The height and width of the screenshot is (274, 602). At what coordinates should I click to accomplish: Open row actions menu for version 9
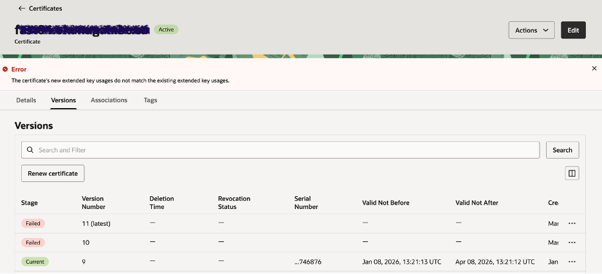tap(572, 262)
